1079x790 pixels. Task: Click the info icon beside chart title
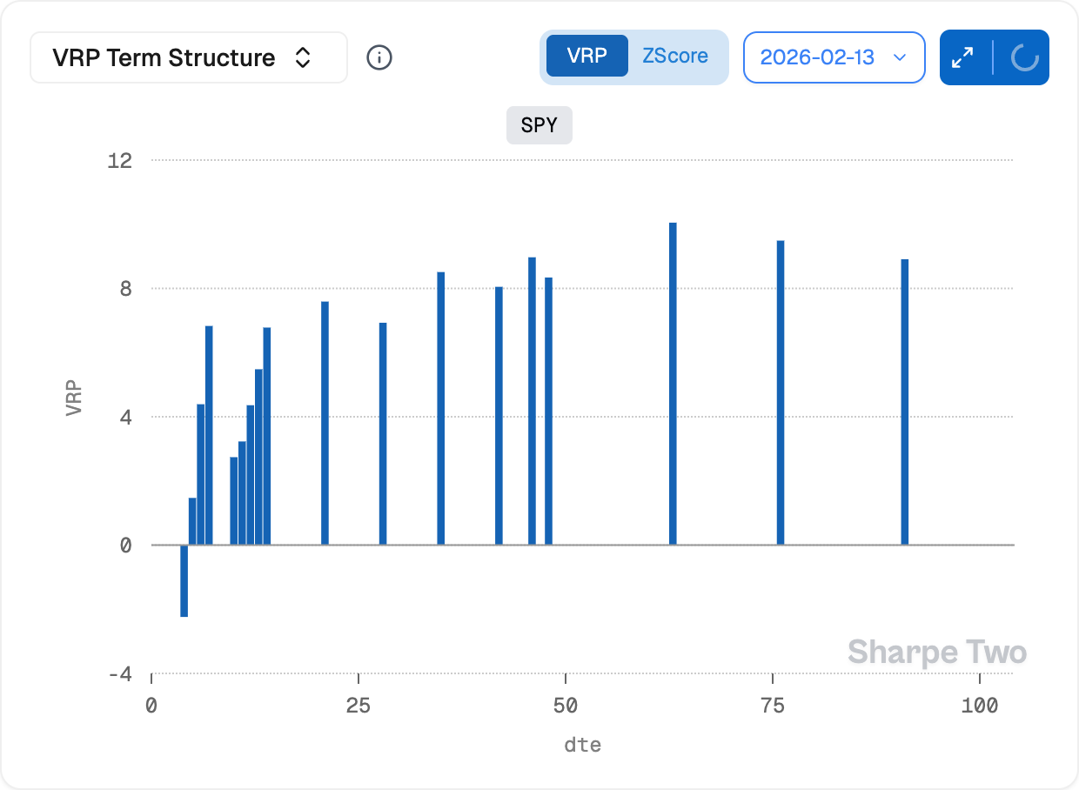click(379, 57)
